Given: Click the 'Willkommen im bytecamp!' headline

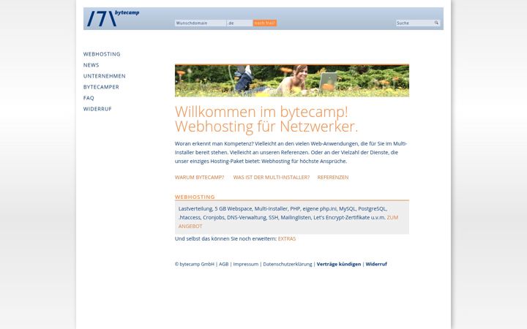Looking at the screenshot, I should click(x=261, y=112).
